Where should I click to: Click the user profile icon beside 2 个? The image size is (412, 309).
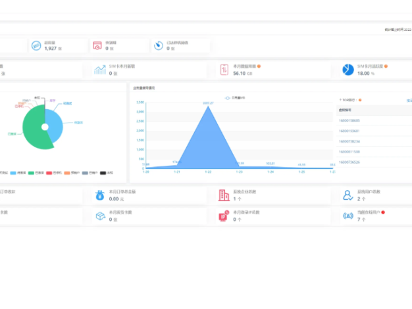click(348, 195)
